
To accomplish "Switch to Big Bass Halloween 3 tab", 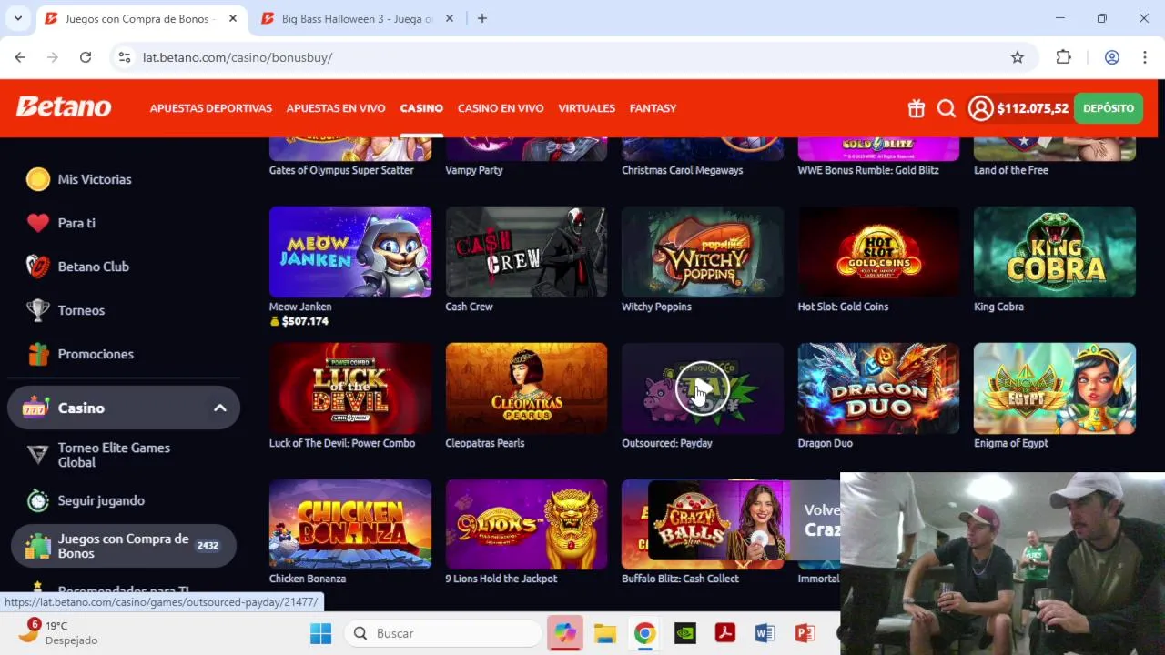I will 357,18.
